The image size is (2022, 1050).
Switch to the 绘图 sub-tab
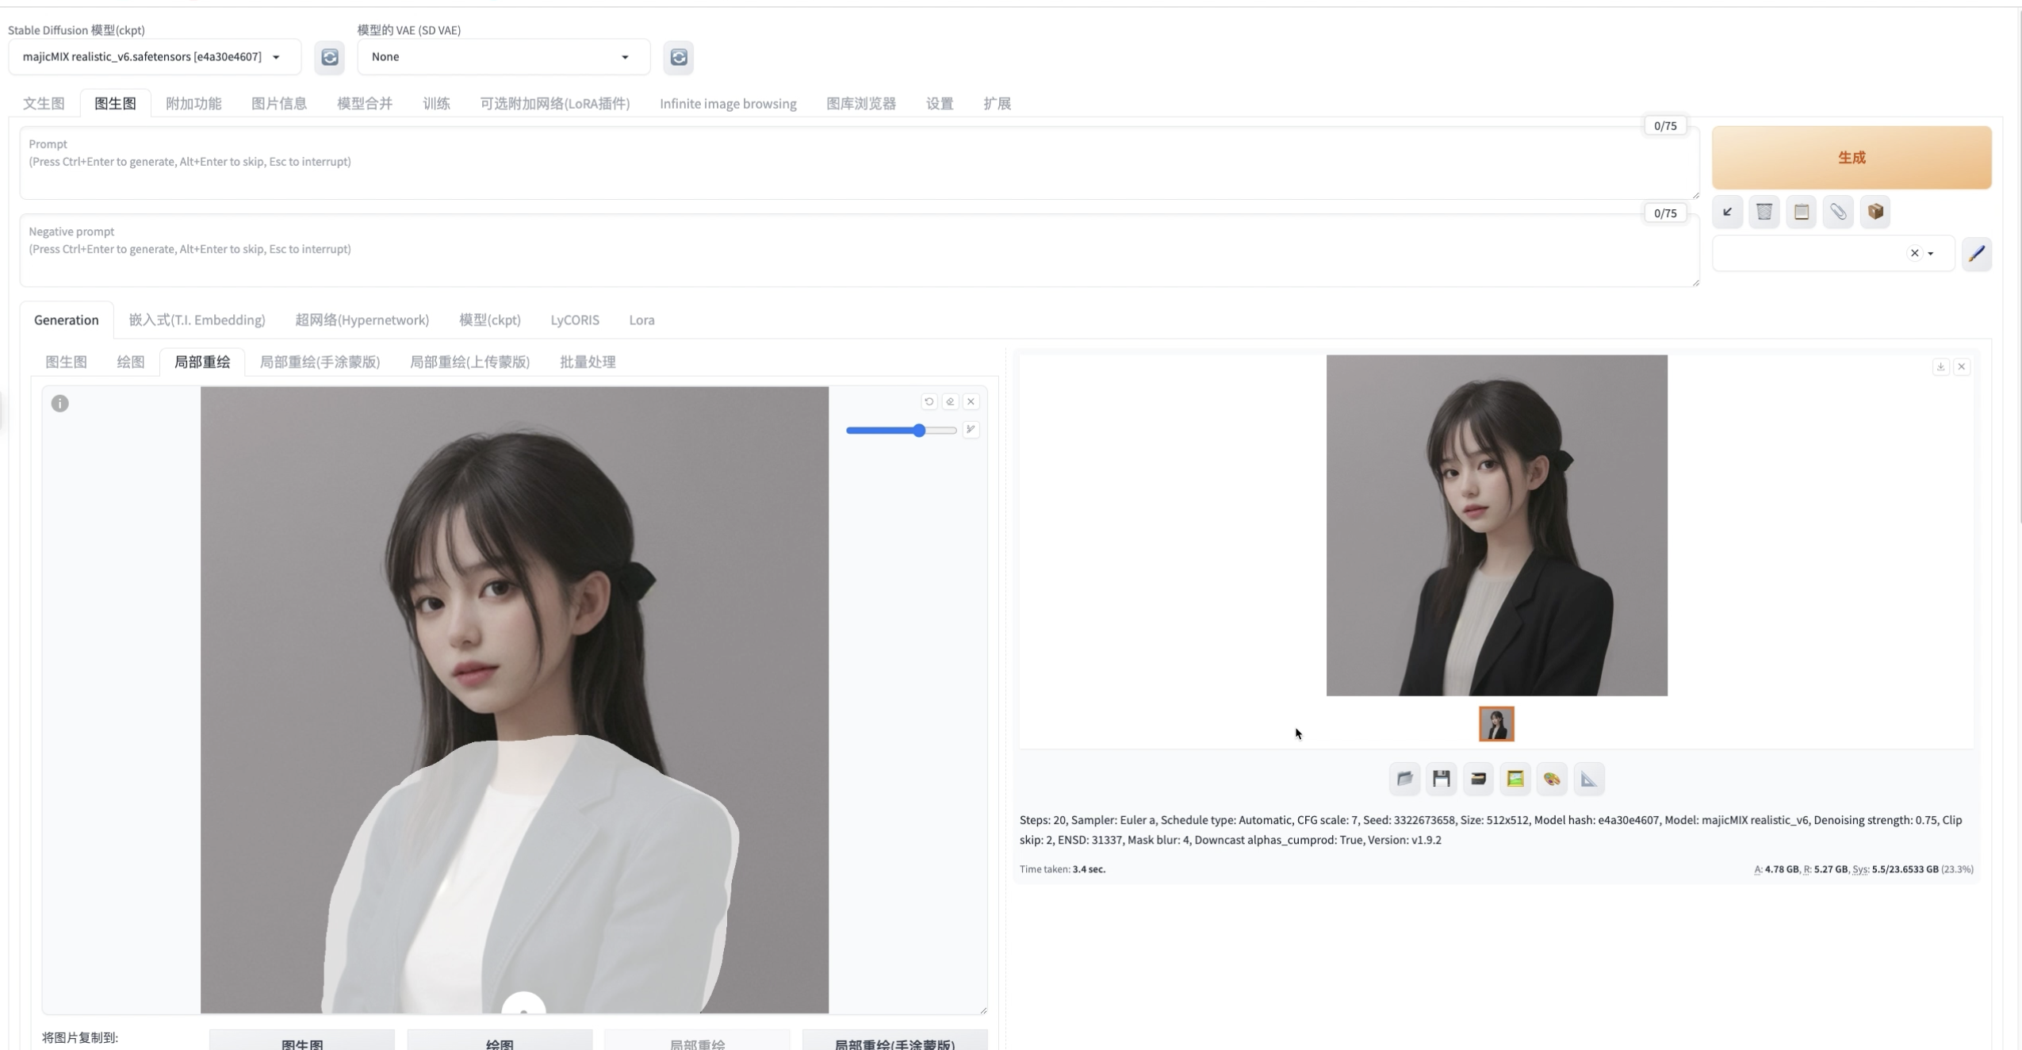click(x=131, y=362)
